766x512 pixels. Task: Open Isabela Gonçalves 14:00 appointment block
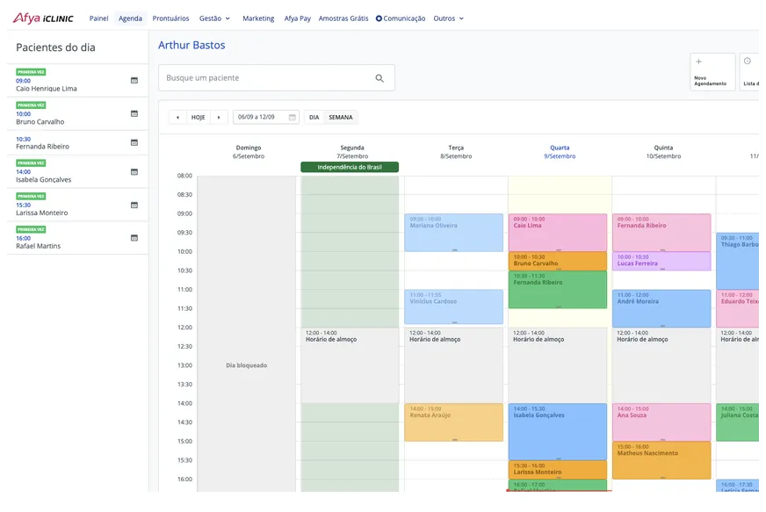coord(558,432)
